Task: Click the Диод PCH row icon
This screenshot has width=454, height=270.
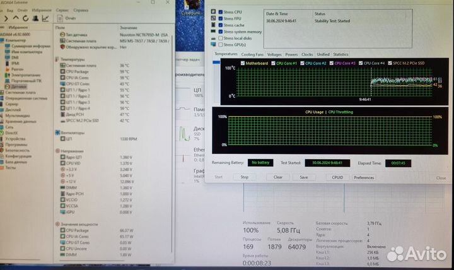Action: [x=62, y=114]
